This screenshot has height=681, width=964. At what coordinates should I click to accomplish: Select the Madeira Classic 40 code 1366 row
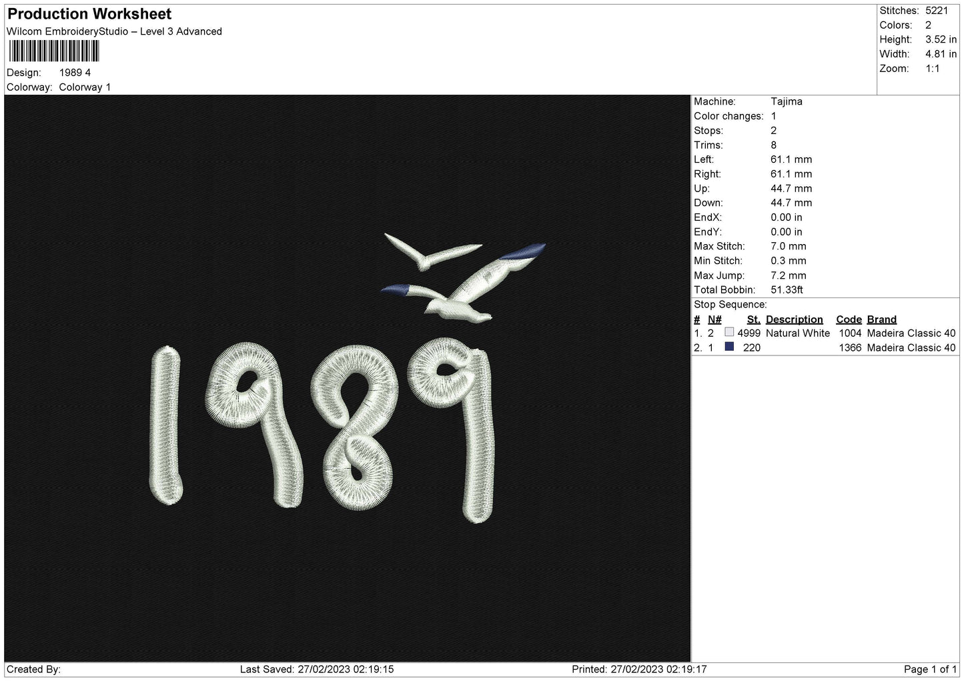(x=825, y=348)
